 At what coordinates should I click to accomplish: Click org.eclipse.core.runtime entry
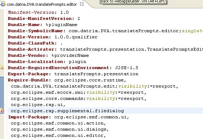click(89, 80)
